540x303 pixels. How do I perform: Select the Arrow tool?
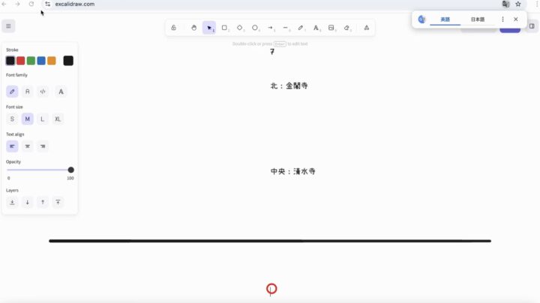(271, 28)
